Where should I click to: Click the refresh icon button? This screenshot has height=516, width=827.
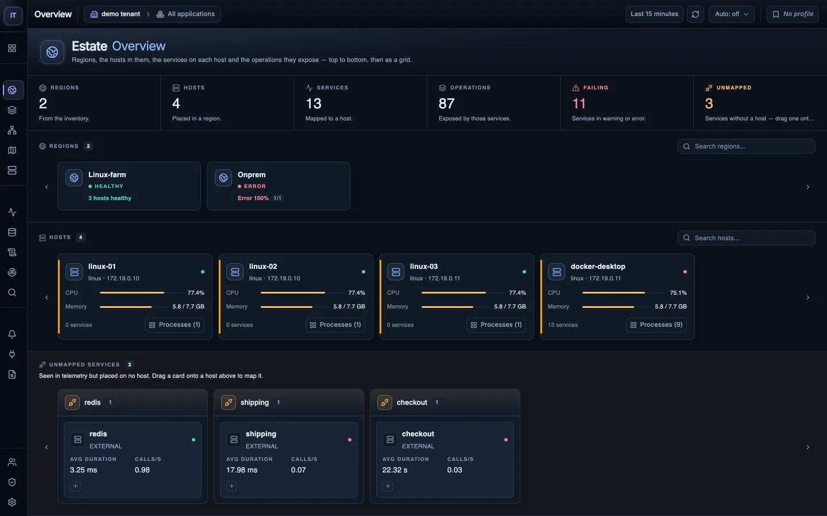695,14
